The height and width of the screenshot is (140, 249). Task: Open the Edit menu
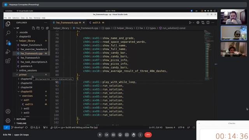9,18
